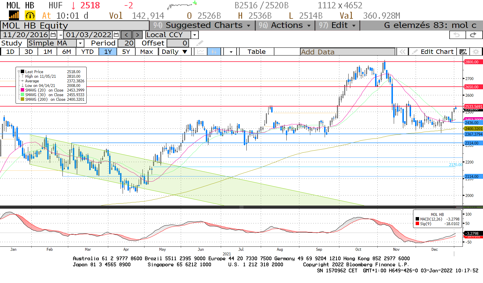The height and width of the screenshot is (283, 483).
Task: Click the 2367.3794 level label
Action: pos(474,134)
